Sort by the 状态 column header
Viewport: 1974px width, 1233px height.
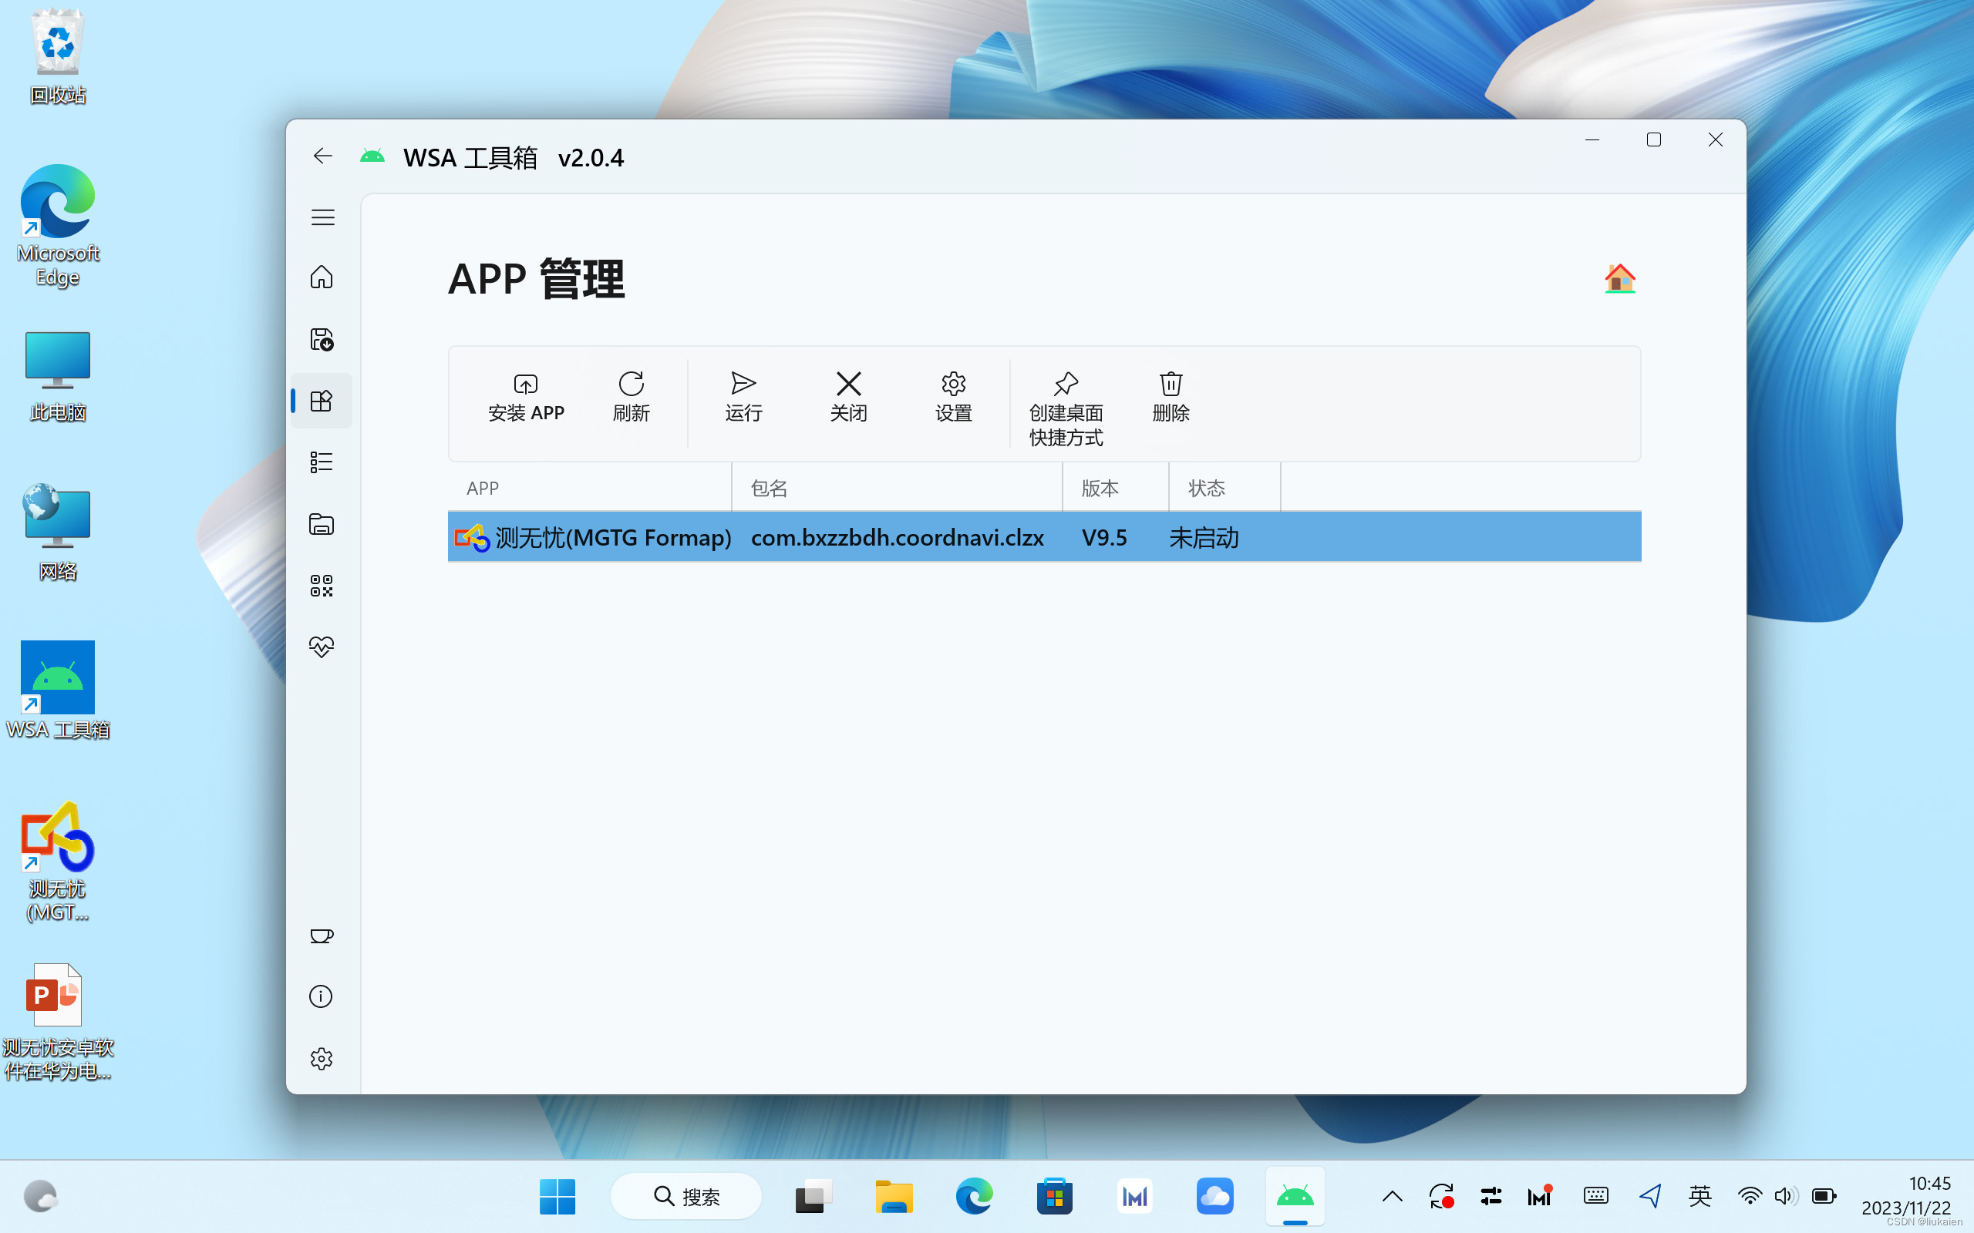coord(1224,488)
